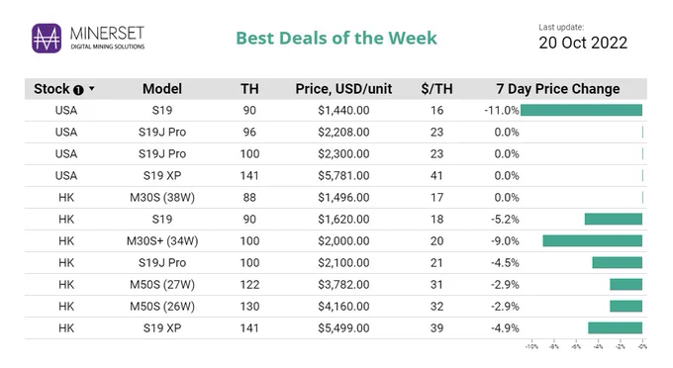673x368 pixels.
Task: Sort by the TH column header
Action: pyautogui.click(x=249, y=89)
